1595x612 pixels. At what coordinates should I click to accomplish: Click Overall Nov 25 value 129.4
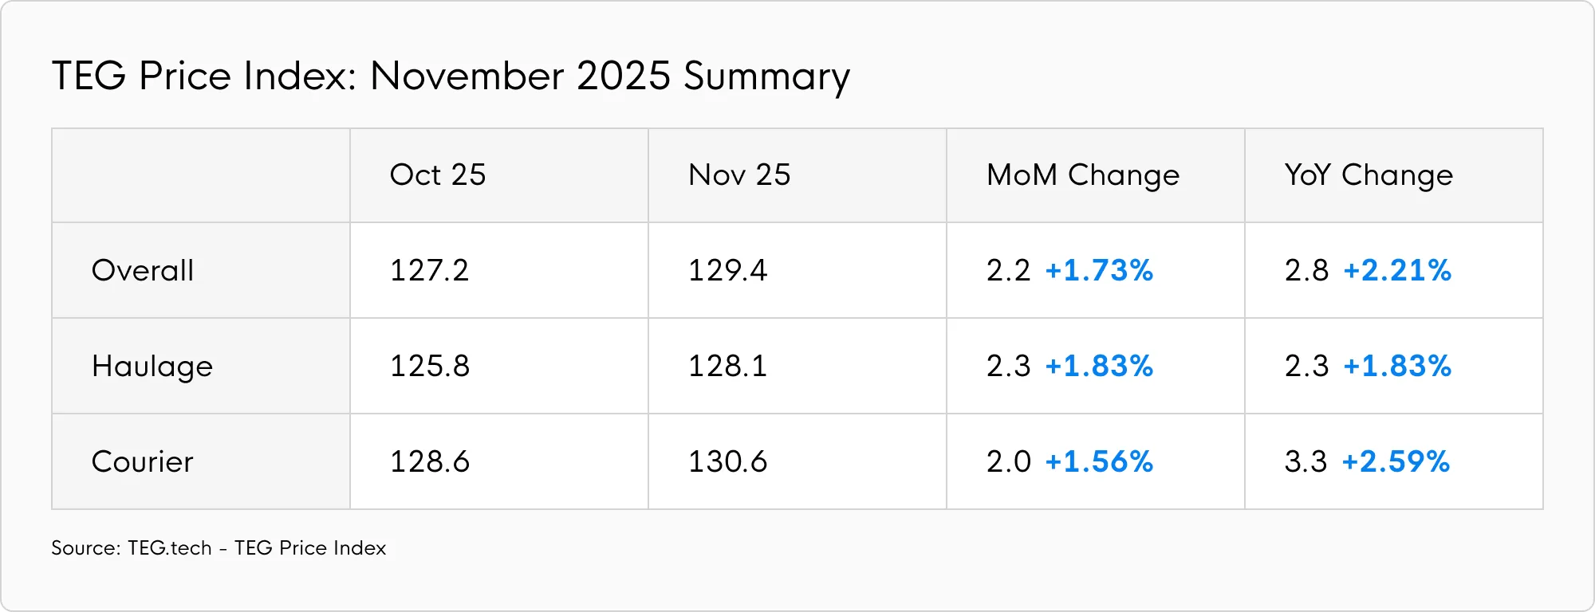(x=727, y=271)
